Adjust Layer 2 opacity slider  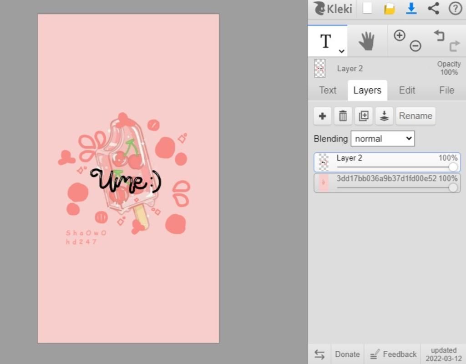coord(453,167)
